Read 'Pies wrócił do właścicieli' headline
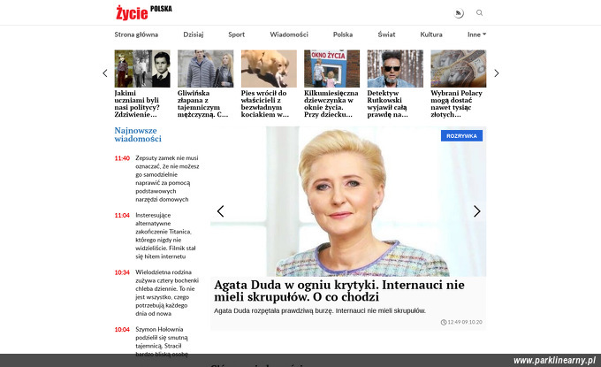The image size is (601, 367). [x=265, y=103]
